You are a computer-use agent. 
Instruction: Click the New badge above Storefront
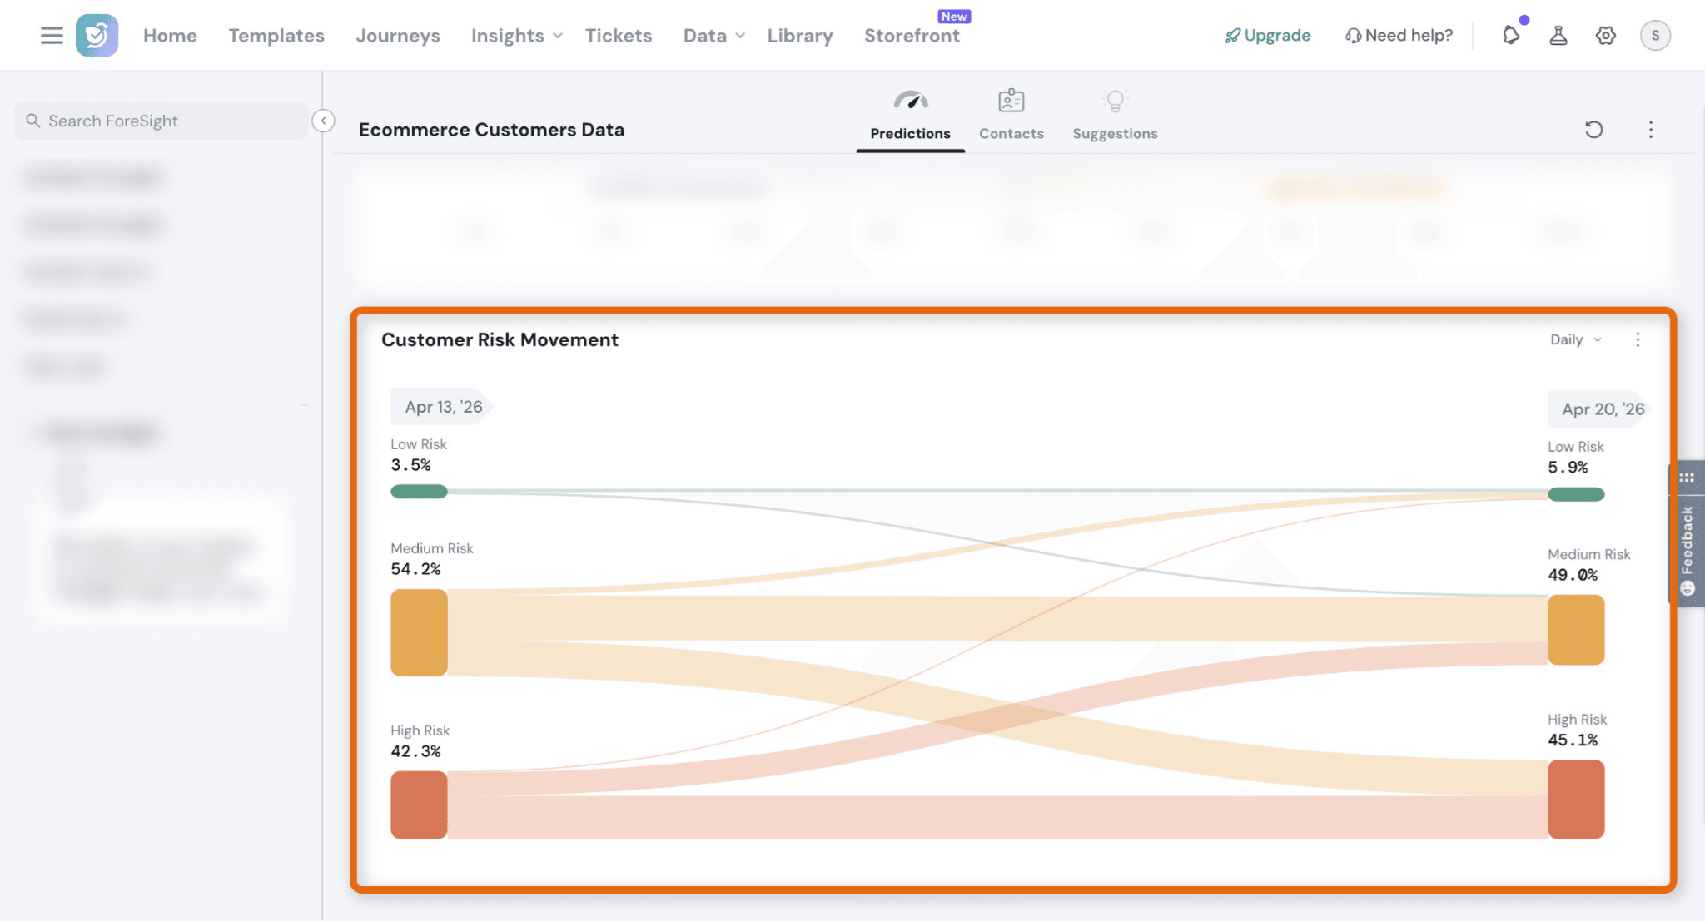click(954, 17)
